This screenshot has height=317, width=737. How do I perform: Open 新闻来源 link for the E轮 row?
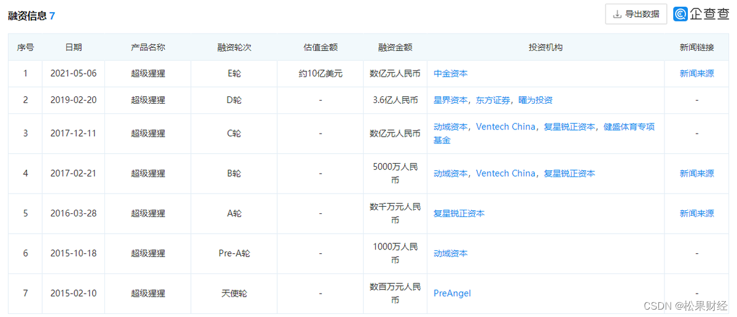click(696, 74)
